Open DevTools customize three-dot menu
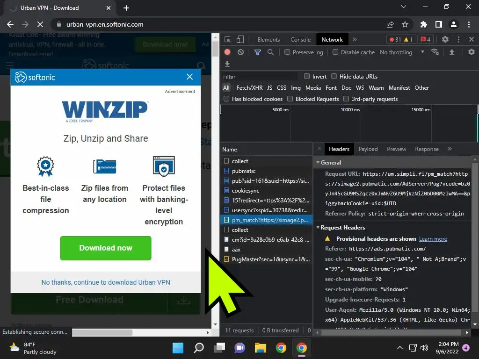 coord(458,39)
